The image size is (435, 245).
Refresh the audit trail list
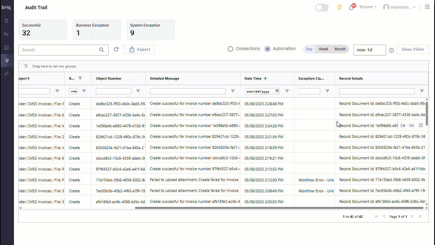[116, 49]
